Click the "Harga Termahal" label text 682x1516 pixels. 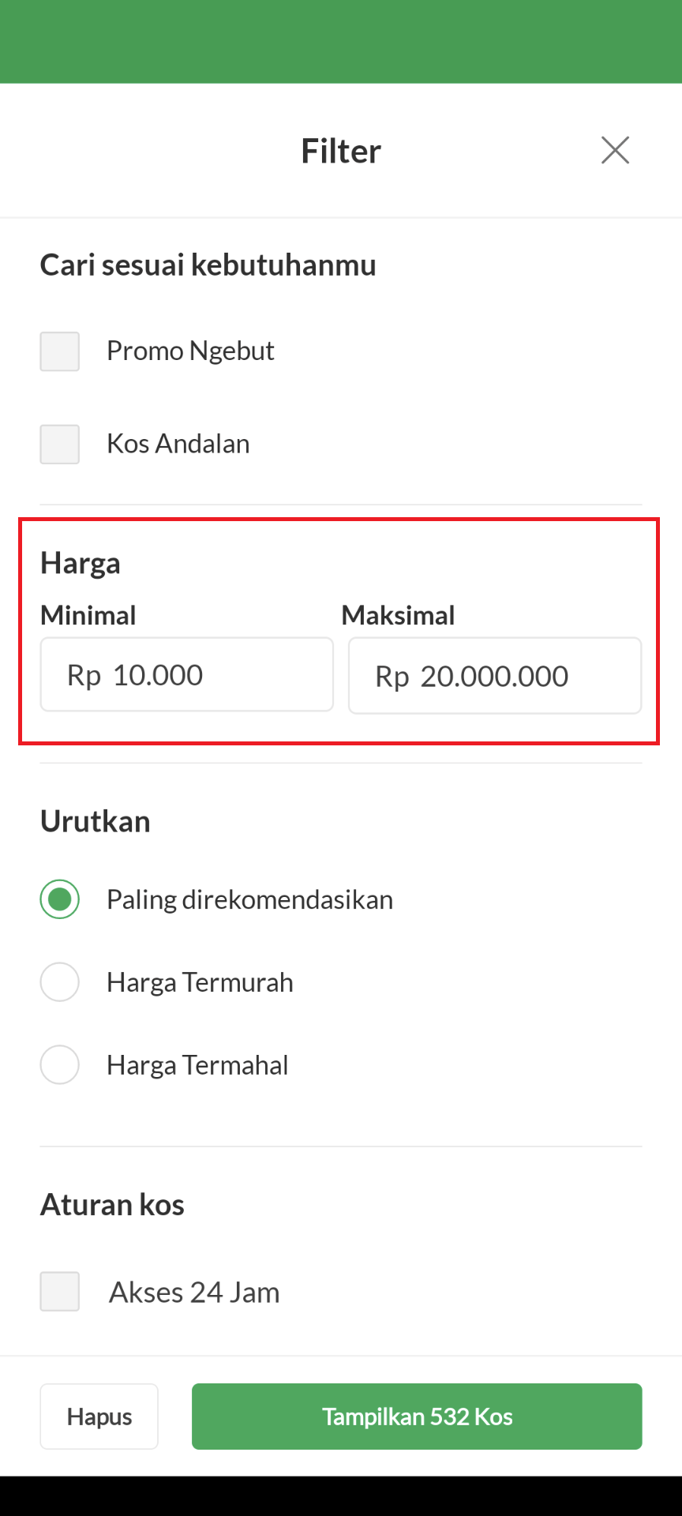197,1066
